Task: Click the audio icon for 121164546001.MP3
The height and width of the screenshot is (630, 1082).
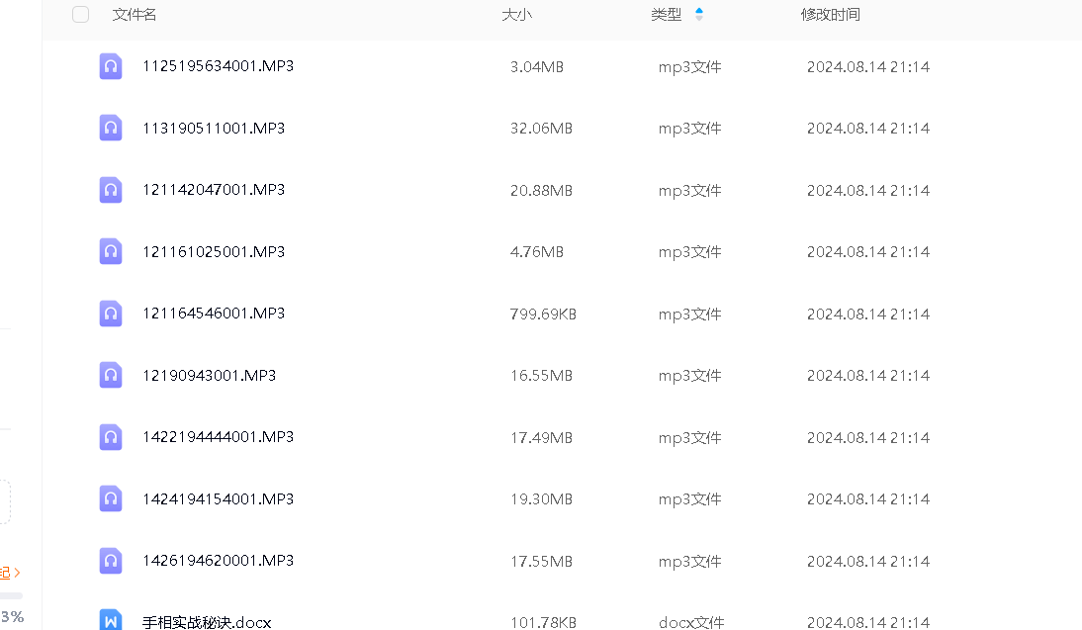Action: point(111,314)
